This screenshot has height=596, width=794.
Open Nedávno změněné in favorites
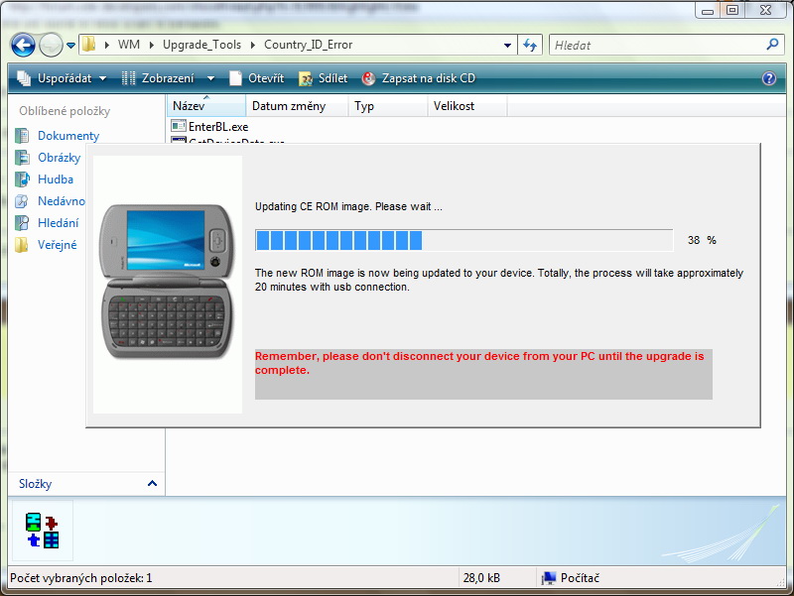point(62,201)
